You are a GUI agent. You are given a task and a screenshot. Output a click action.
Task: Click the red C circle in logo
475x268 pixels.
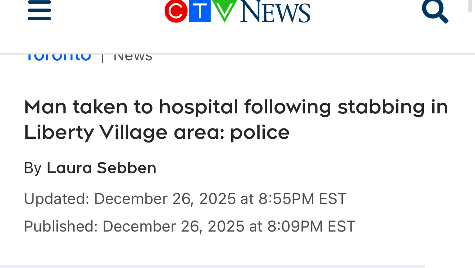(x=176, y=11)
